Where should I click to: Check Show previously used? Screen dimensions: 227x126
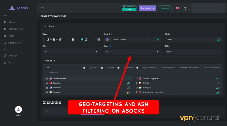[178, 68]
